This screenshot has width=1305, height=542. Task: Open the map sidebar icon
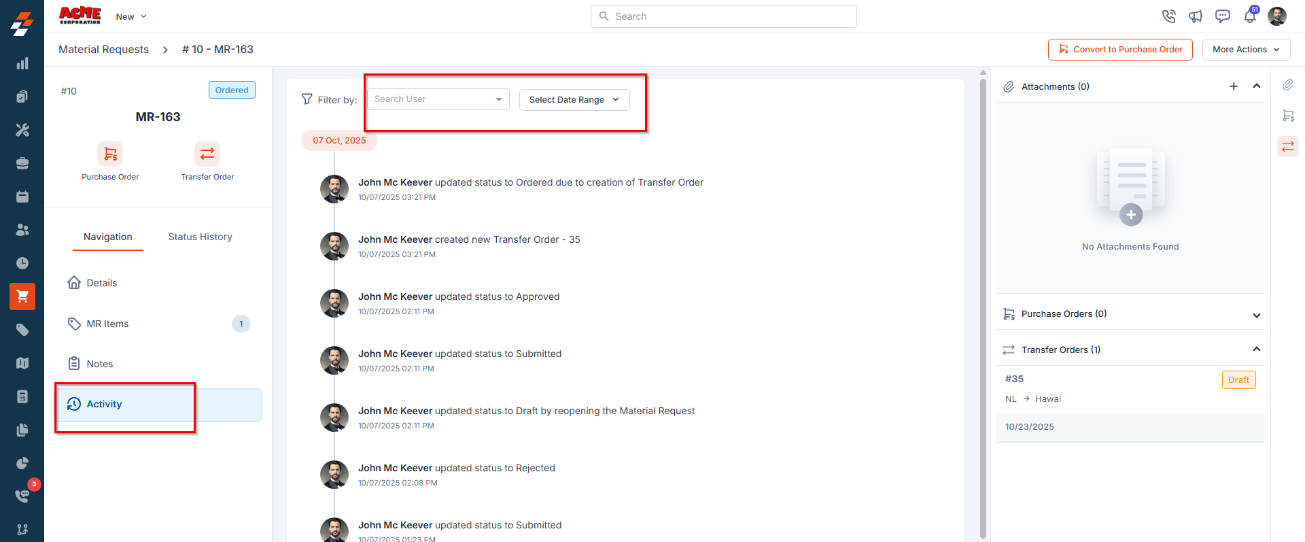coord(22,363)
